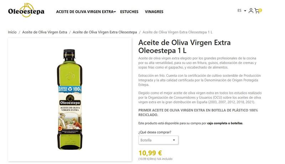The width and height of the screenshot is (285, 164).
Task: Click the Aceite de Oliva Virgen Extra nav item
Action: pos(85,12)
